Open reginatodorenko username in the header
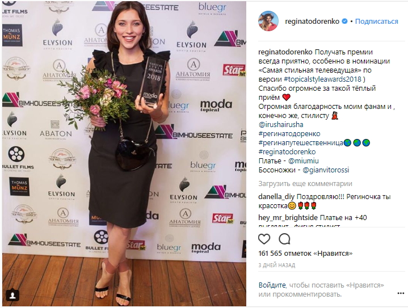 [x=312, y=22]
